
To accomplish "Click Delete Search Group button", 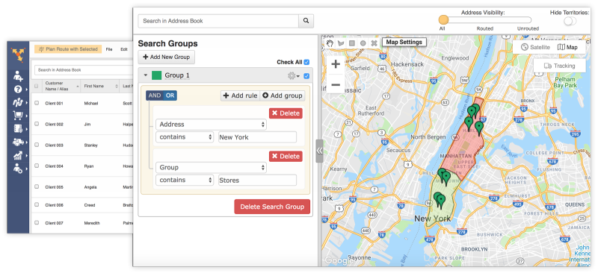I will (x=272, y=207).
